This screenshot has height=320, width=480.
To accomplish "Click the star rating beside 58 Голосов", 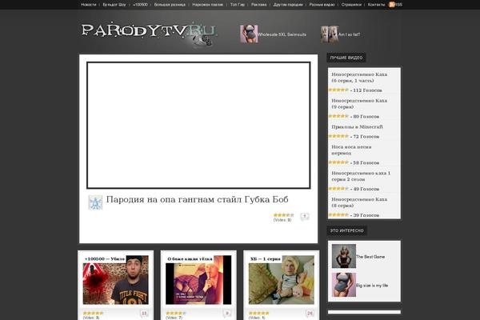I will pos(338,162).
